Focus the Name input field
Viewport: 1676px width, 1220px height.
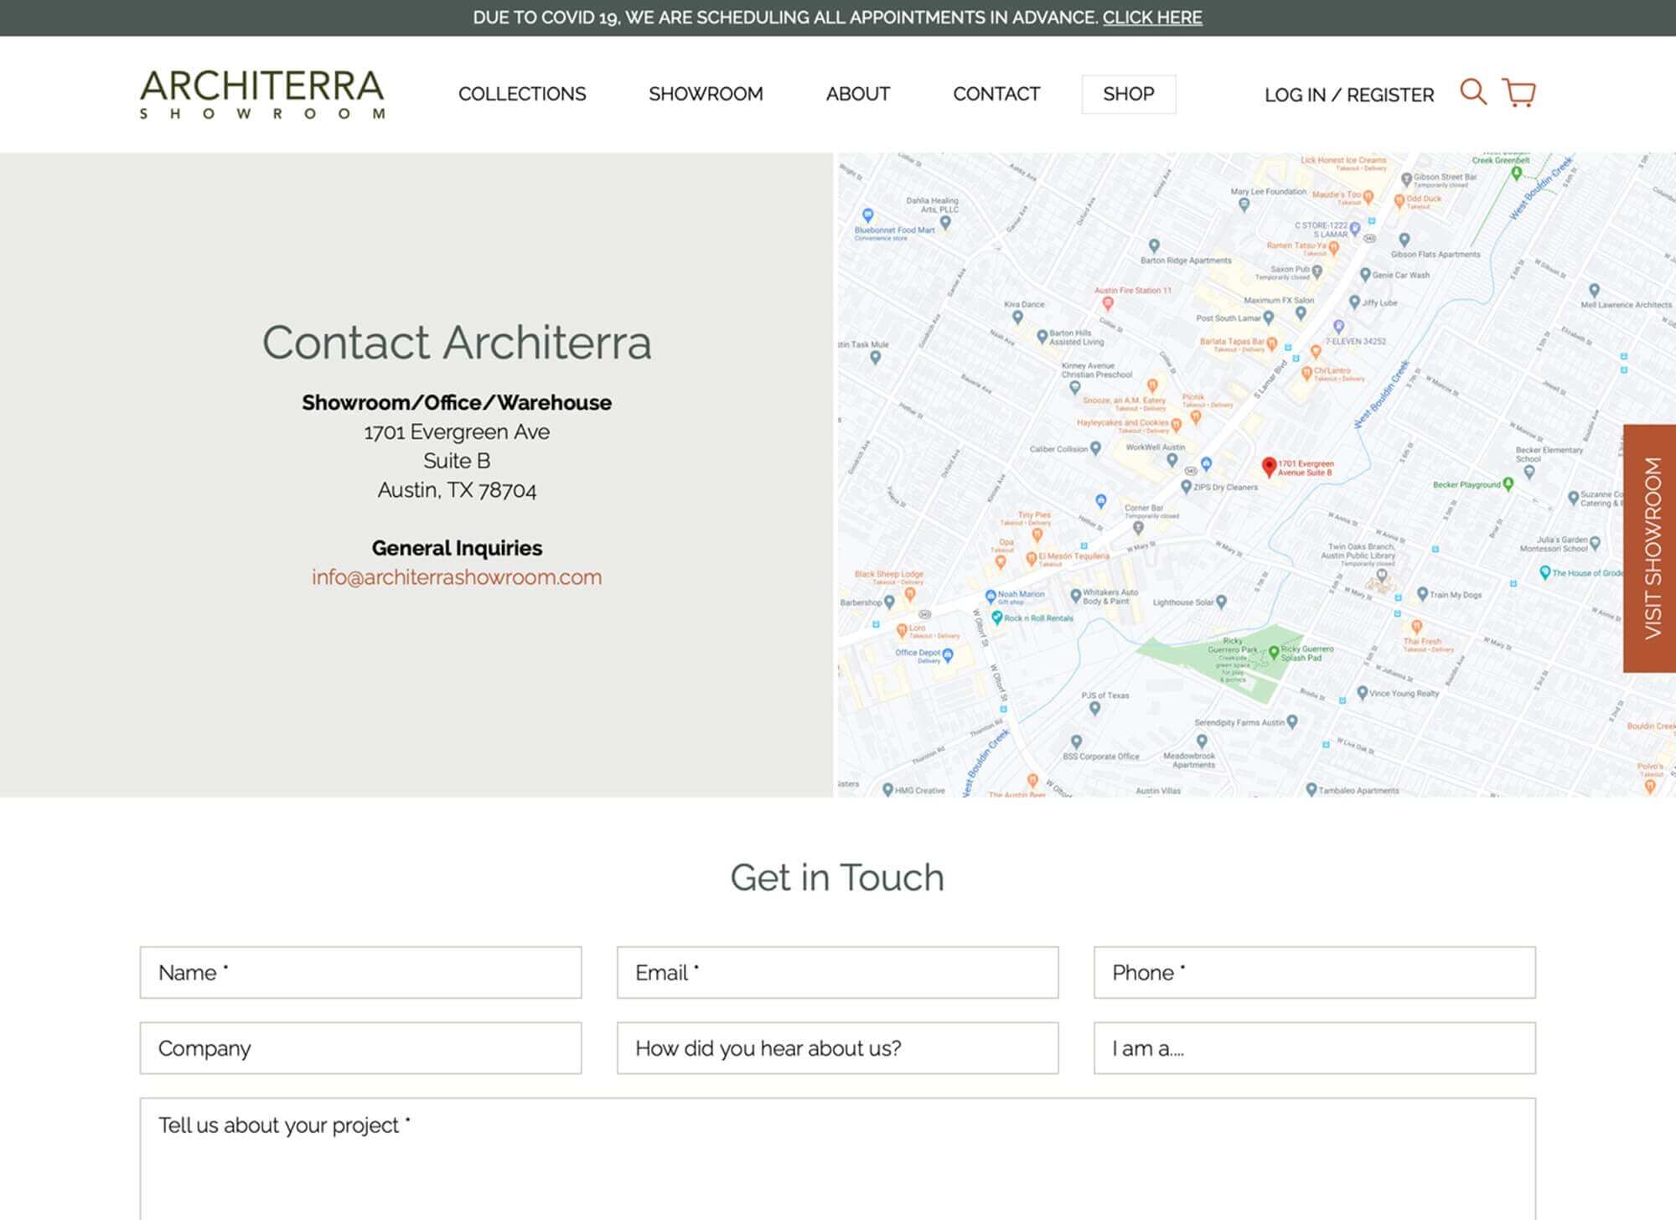pos(360,972)
